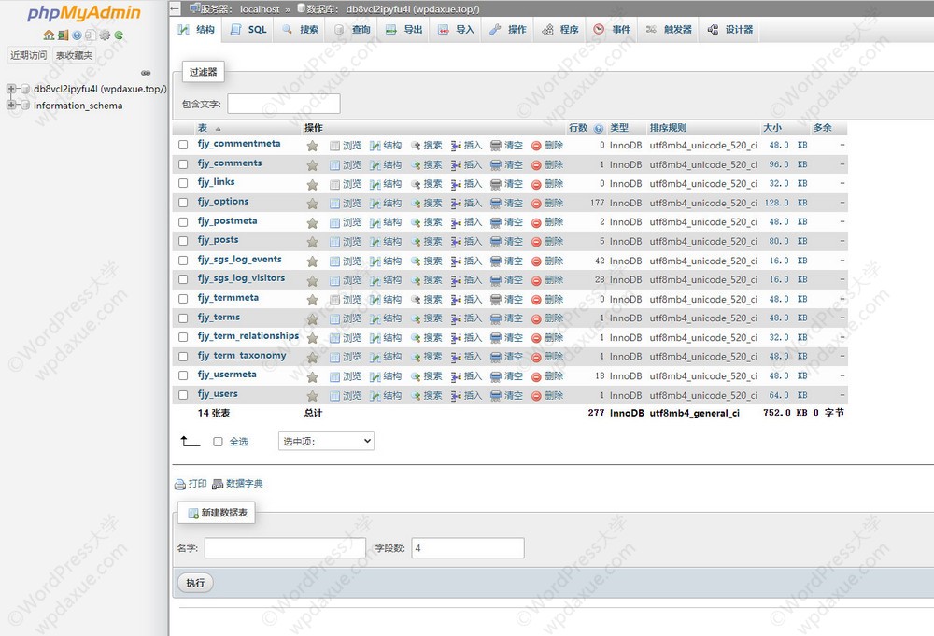Check the 全选 select-all checkbox
Viewport: 934px width, 636px height.
pyautogui.click(x=218, y=442)
